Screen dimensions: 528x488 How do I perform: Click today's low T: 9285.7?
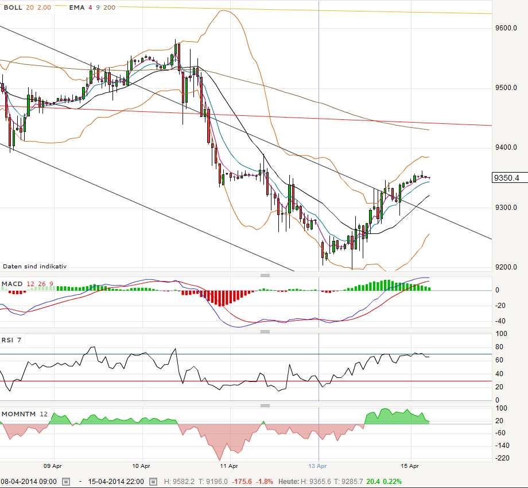pos(350,482)
